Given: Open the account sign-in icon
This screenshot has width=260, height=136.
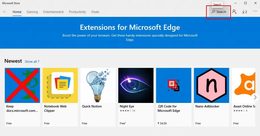Looking at the screenshot, I should [234, 12].
